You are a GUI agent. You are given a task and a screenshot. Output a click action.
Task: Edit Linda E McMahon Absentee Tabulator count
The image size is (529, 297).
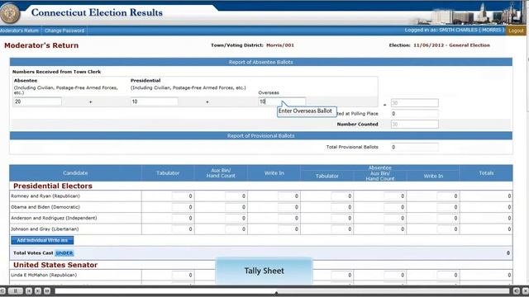(x=341, y=275)
